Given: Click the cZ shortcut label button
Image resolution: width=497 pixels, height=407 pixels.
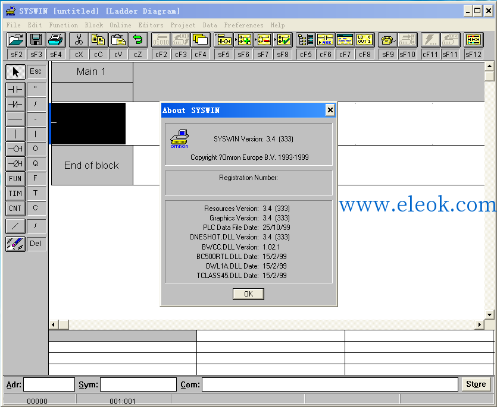Looking at the screenshot, I should (137, 55).
